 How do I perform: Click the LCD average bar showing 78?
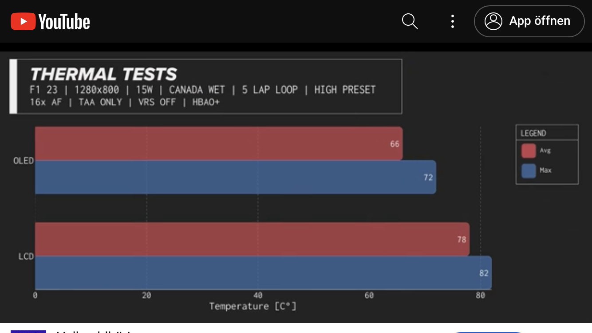point(252,239)
